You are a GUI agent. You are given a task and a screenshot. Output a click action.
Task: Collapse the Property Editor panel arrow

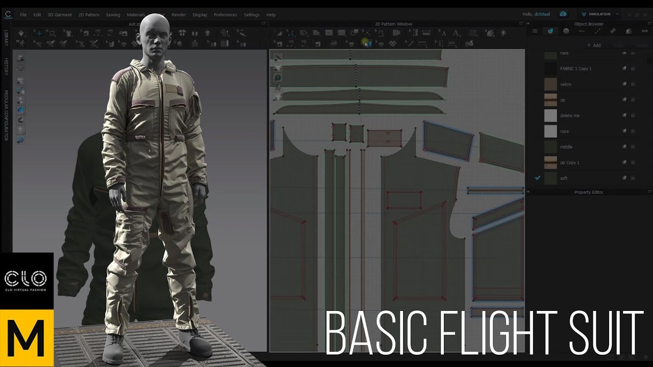(529, 192)
